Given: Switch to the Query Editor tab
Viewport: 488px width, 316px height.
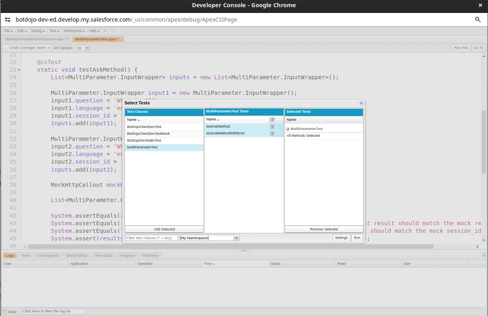Looking at the screenshot, I should coord(77,256).
